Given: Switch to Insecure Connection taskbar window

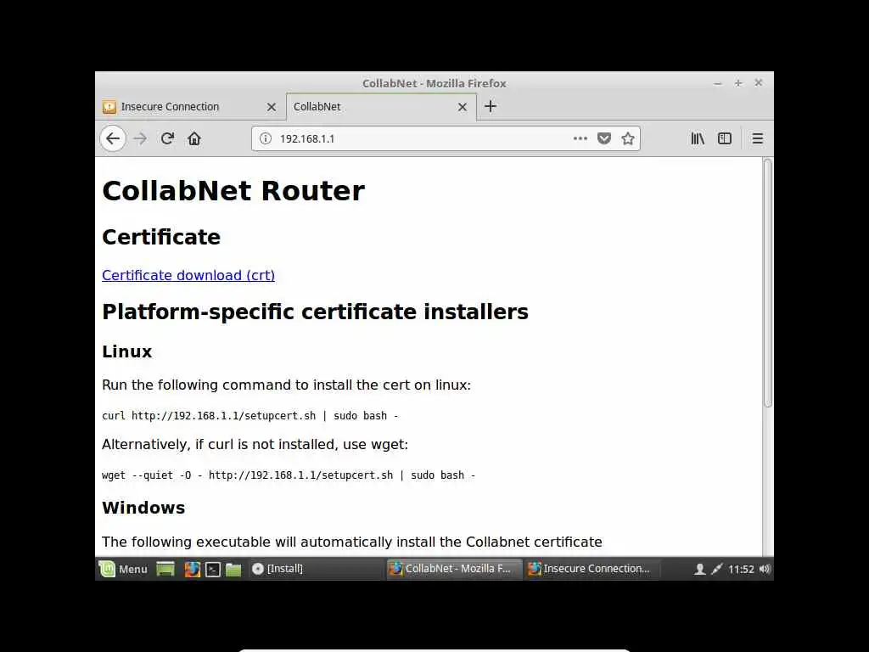Looking at the screenshot, I should pyautogui.click(x=591, y=569).
